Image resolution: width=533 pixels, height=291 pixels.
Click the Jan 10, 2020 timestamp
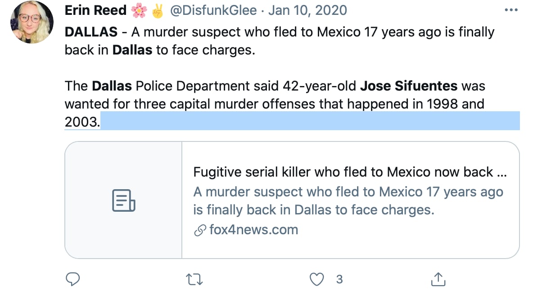point(307,11)
